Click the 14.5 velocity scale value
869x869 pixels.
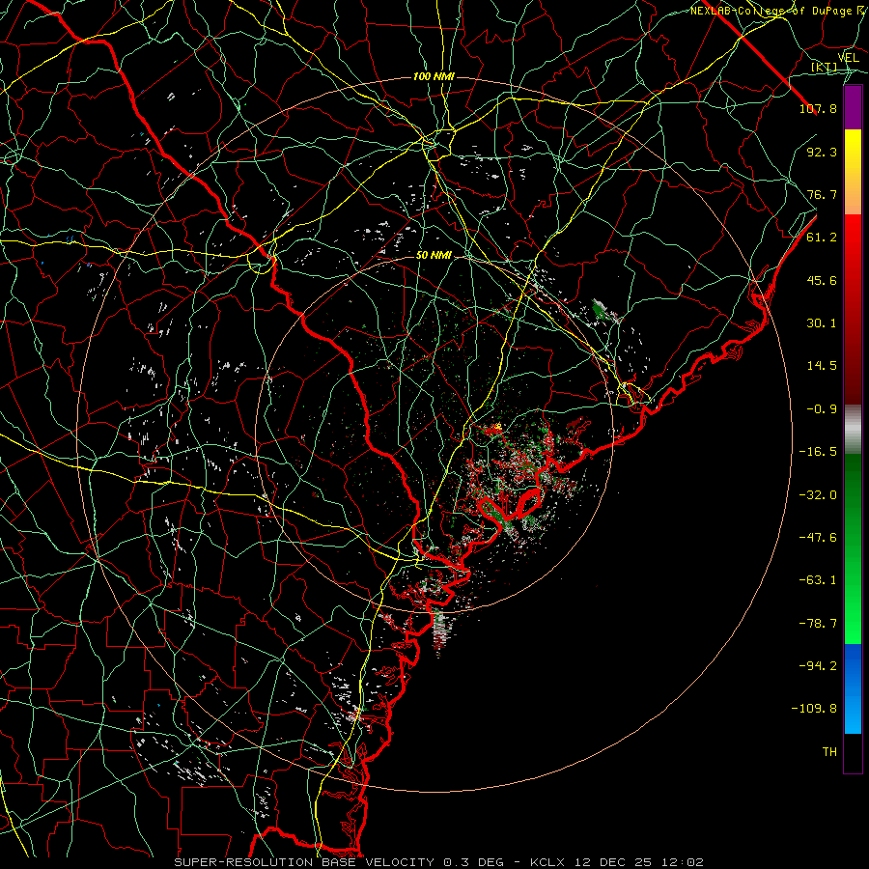coord(822,366)
